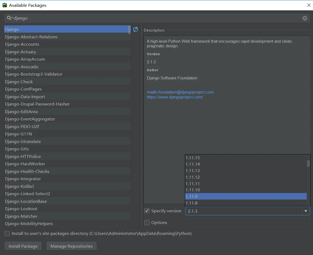Choose version 1.11.12 from the list
The image size is (313, 255).
[246, 177]
